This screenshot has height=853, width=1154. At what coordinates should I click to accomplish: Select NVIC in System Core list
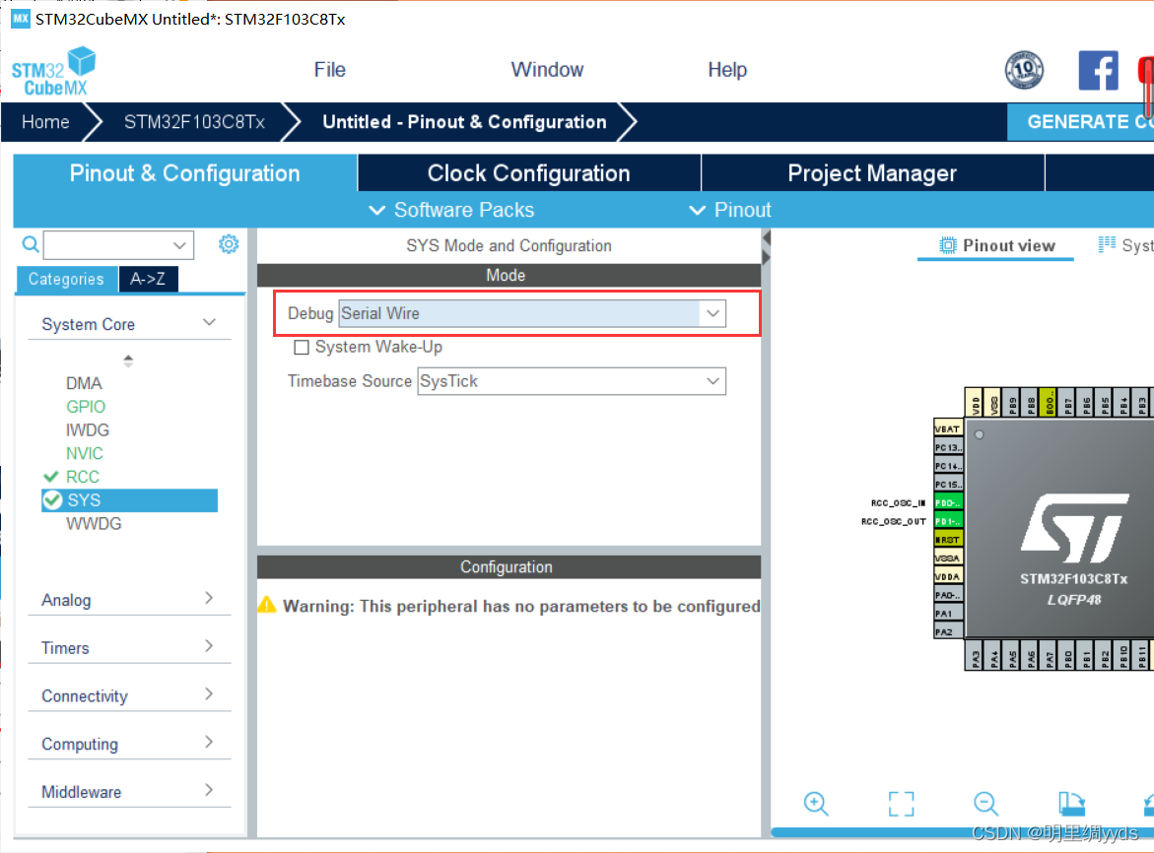[x=85, y=454]
